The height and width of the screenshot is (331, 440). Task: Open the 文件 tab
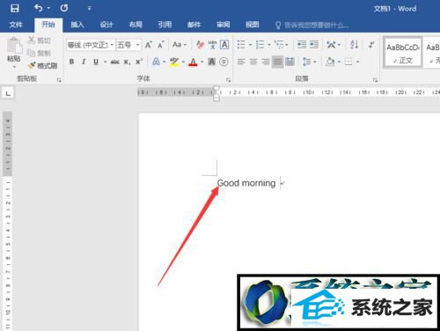16,25
